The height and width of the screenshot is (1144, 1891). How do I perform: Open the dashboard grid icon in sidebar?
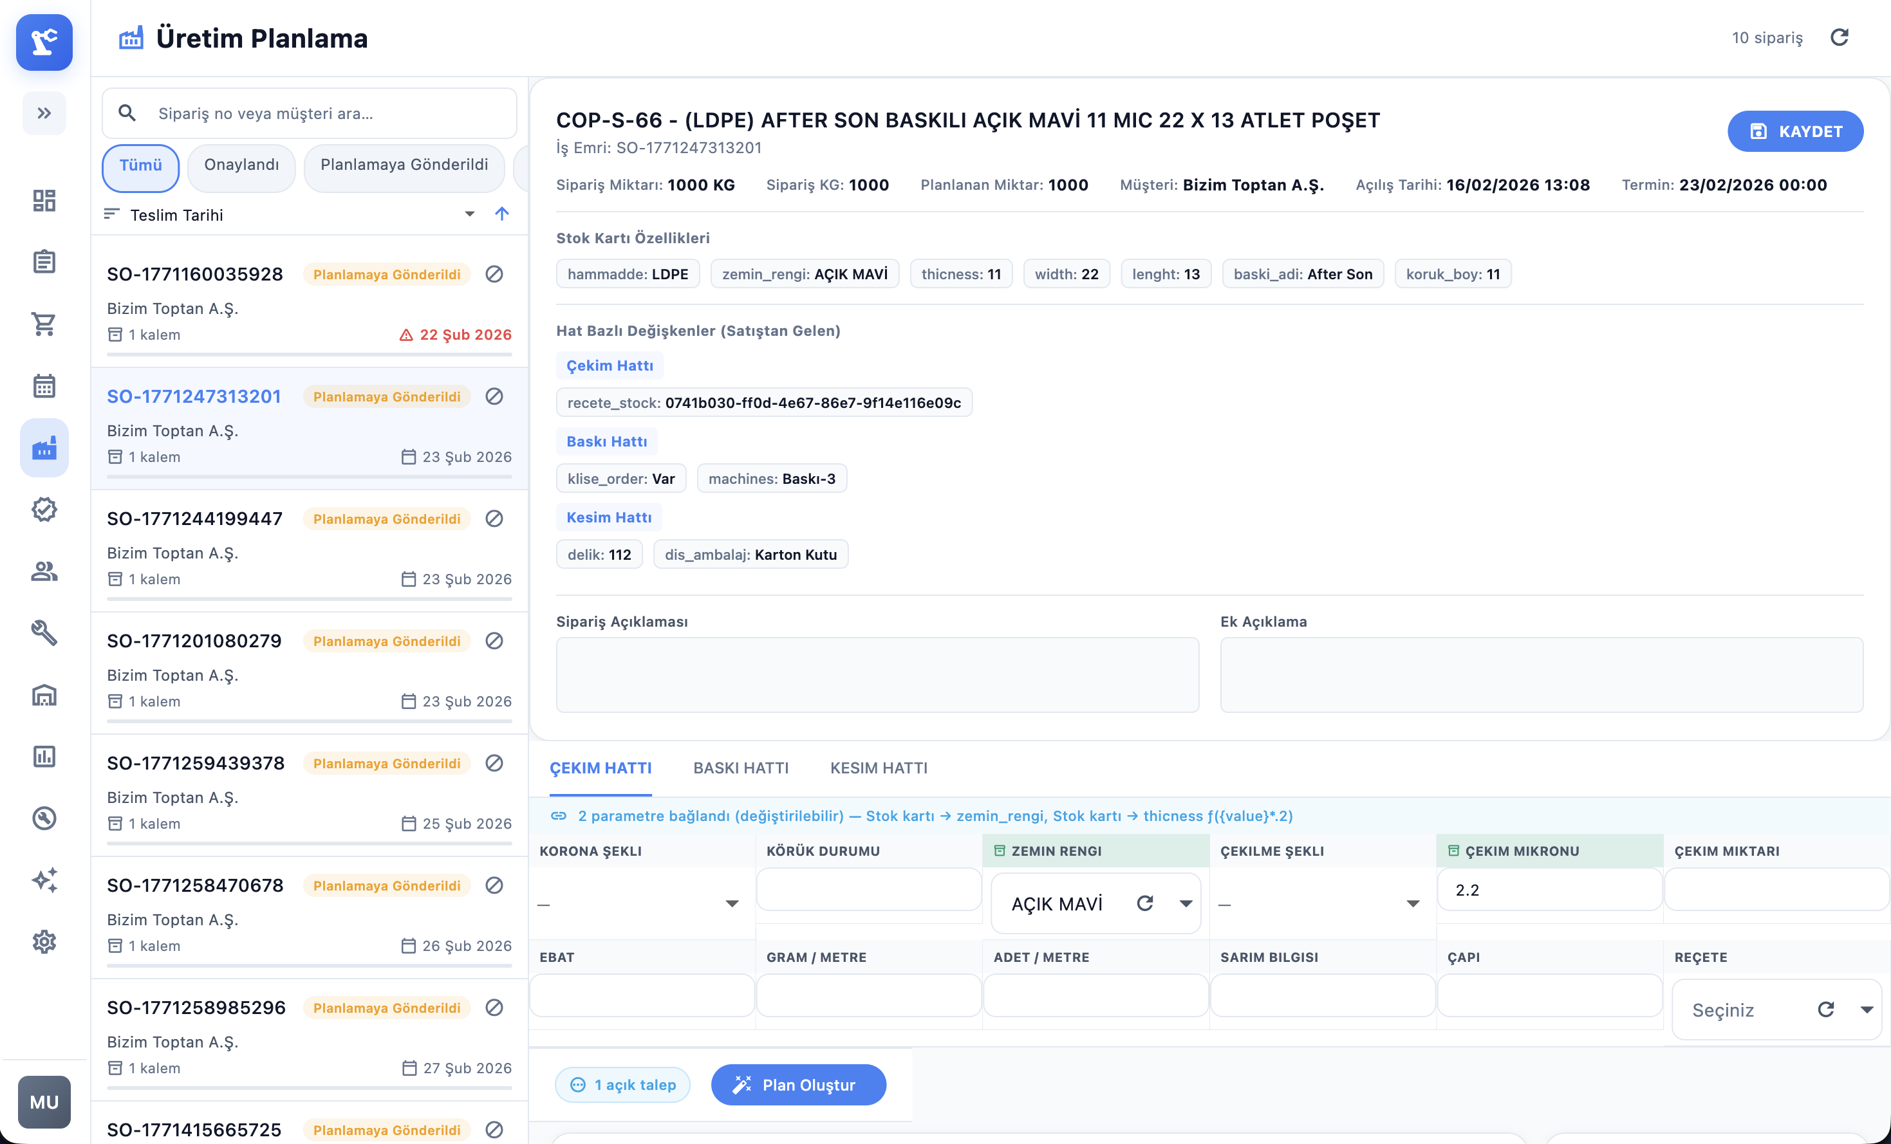tap(44, 200)
